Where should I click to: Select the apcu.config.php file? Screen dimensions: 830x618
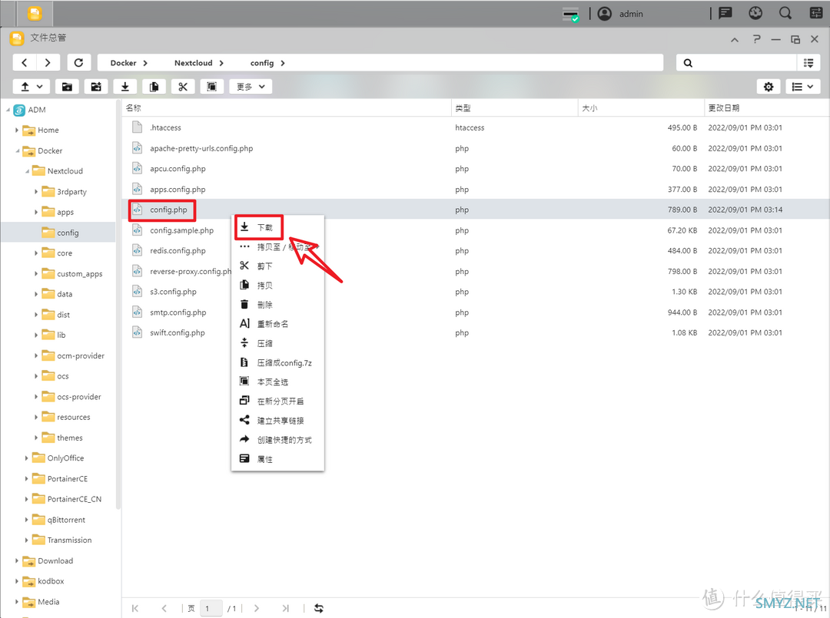[x=476, y=169]
